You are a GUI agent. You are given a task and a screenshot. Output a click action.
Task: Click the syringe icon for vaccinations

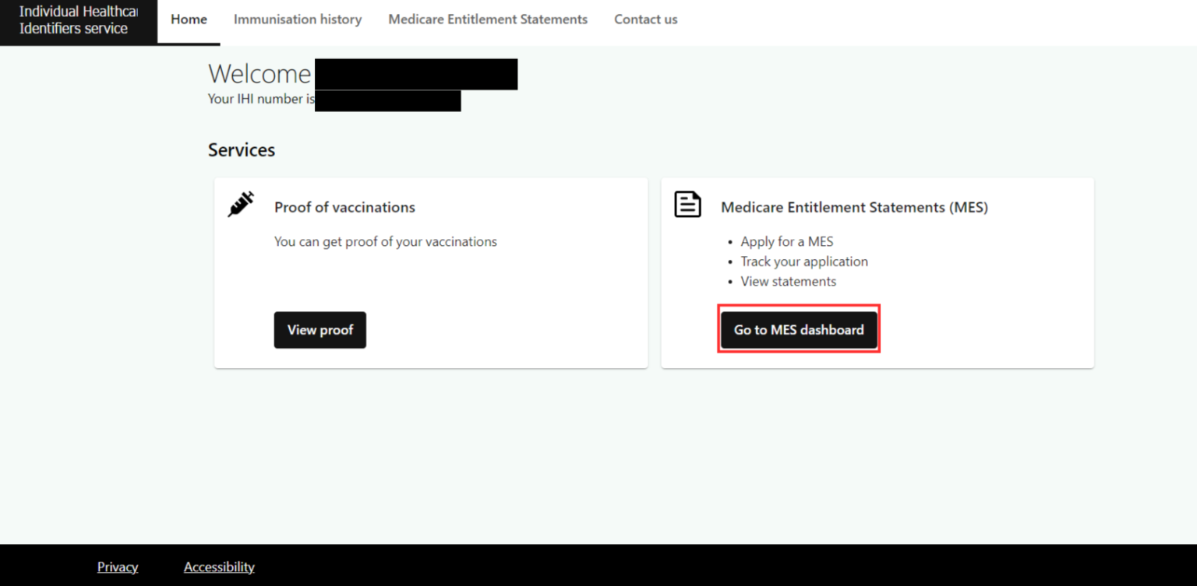pyautogui.click(x=241, y=205)
